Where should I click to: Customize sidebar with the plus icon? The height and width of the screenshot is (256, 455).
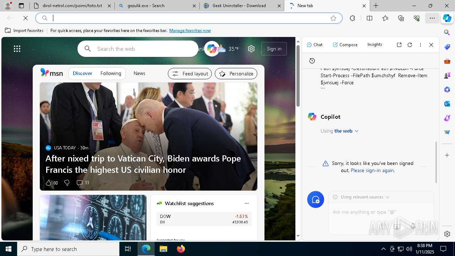447,155
